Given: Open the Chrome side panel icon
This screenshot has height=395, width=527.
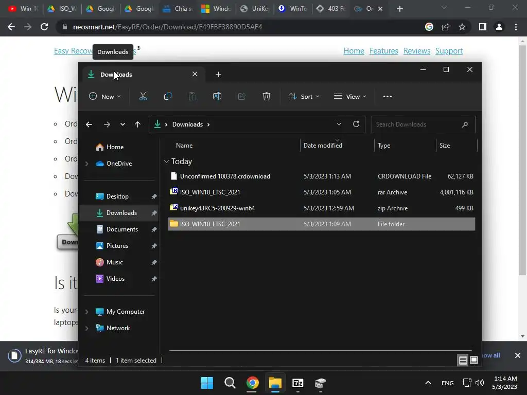Looking at the screenshot, I should point(483,27).
